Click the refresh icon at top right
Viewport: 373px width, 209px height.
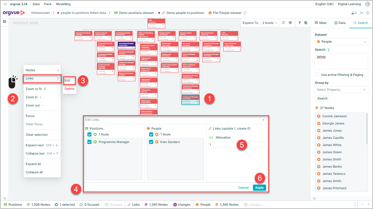(368, 13)
